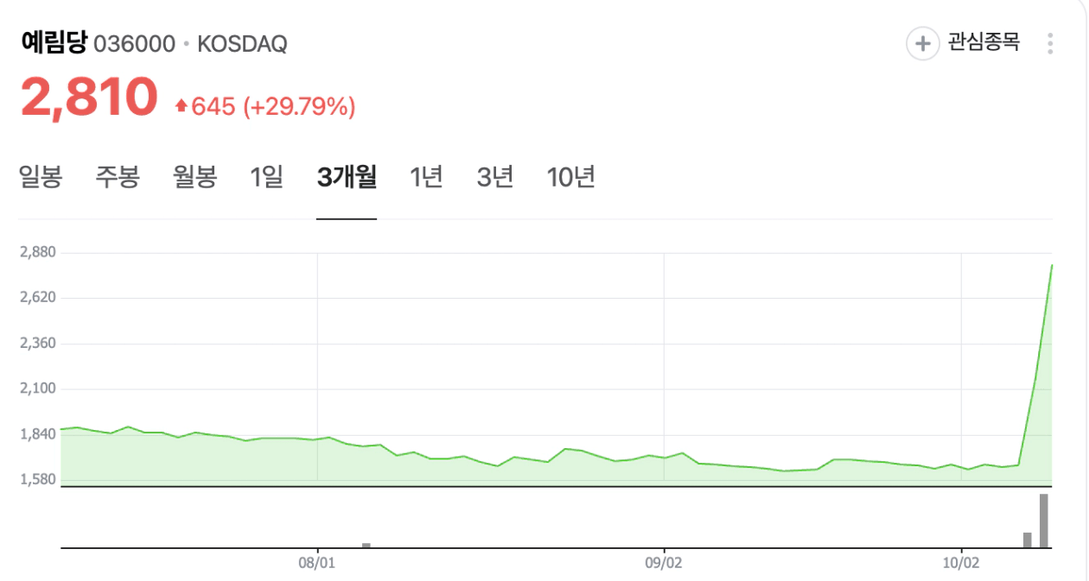
Task: Switch to the 1년 period
Action: (426, 178)
